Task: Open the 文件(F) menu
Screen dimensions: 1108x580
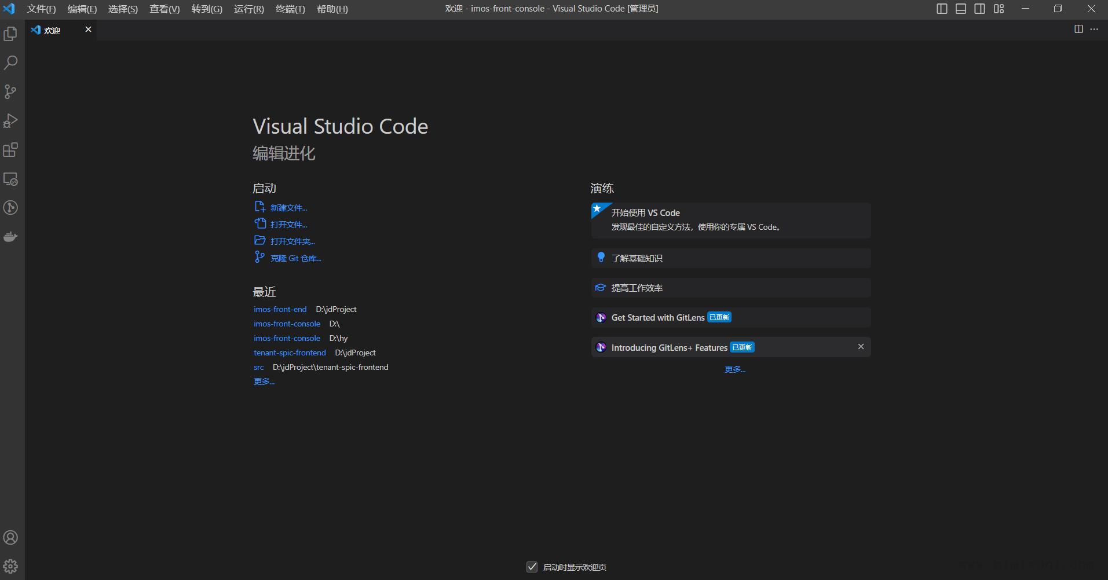Action: (x=41, y=9)
